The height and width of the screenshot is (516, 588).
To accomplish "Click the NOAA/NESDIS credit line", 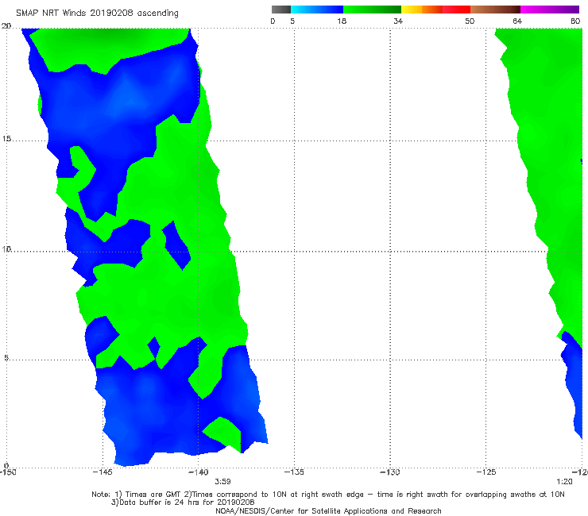I will pyautogui.click(x=328, y=510).
